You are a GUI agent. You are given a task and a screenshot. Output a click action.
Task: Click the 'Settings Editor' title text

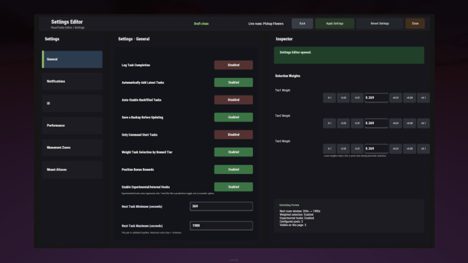click(67, 22)
